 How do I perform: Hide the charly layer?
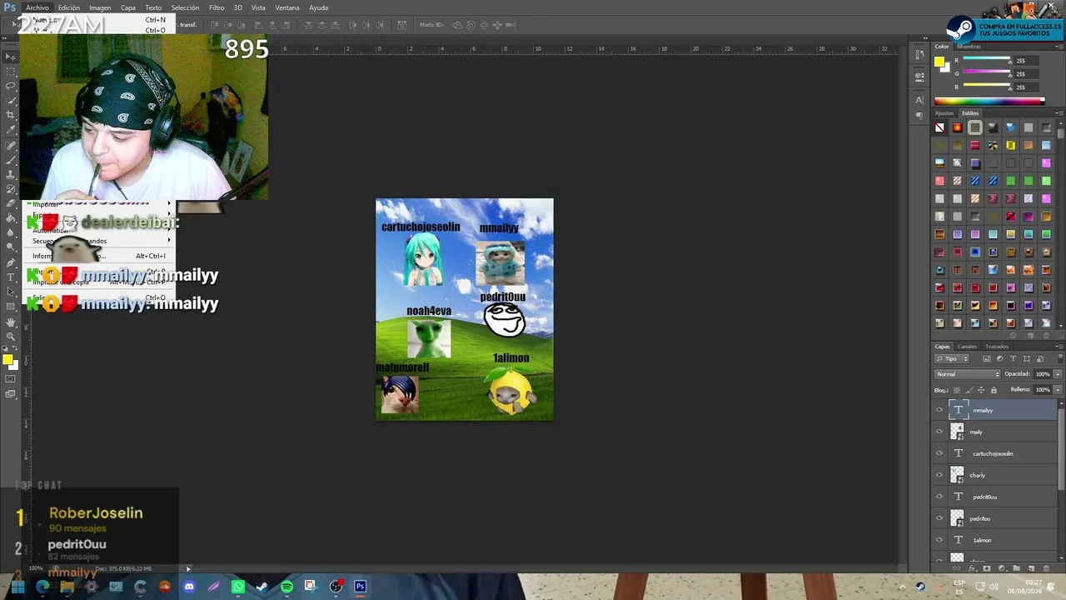click(x=939, y=475)
